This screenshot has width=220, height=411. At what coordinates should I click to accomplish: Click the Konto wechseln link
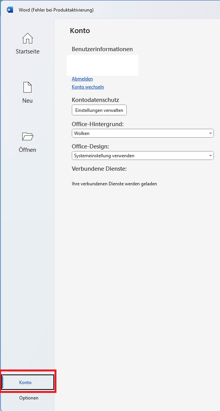(x=88, y=87)
